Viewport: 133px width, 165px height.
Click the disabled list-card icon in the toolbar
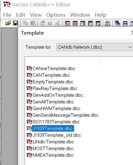(50, 23)
